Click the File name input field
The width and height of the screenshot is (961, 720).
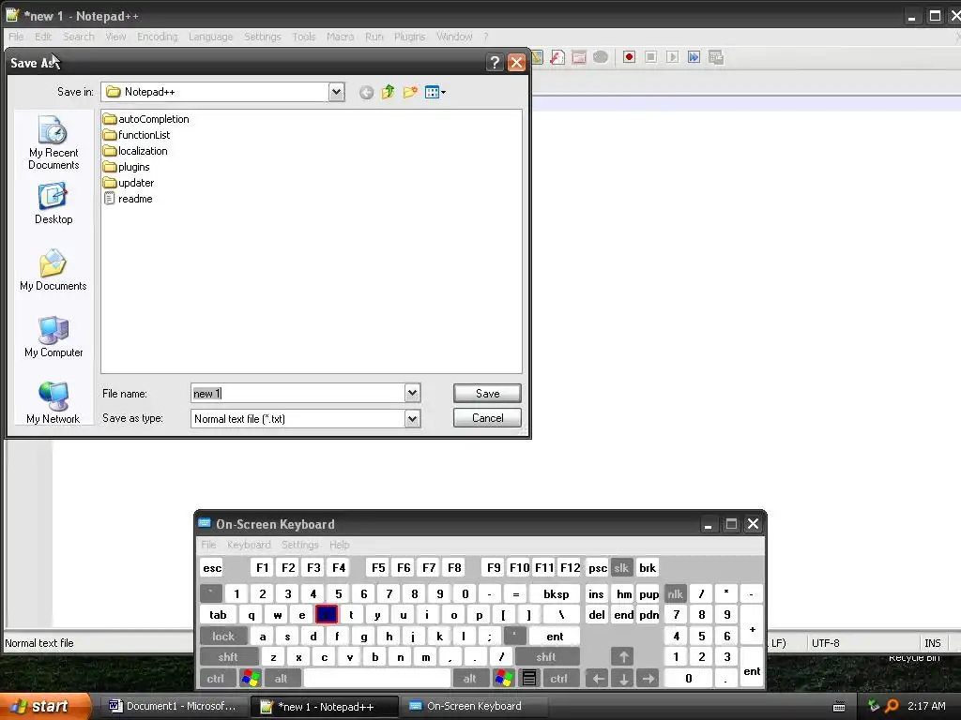(x=297, y=393)
